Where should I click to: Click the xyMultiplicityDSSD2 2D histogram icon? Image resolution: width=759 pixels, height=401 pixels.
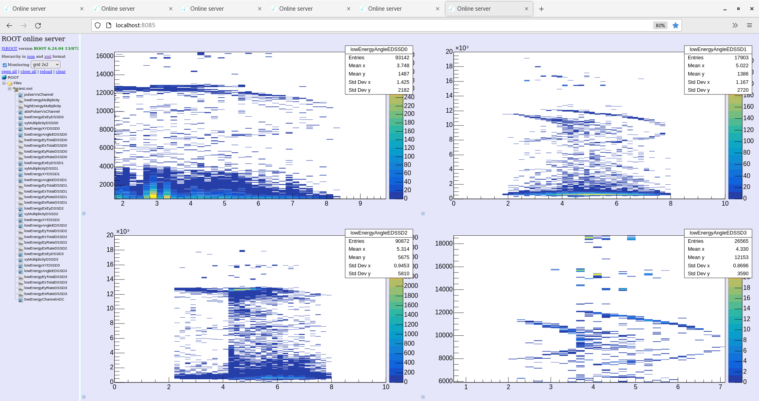[x=21, y=214]
